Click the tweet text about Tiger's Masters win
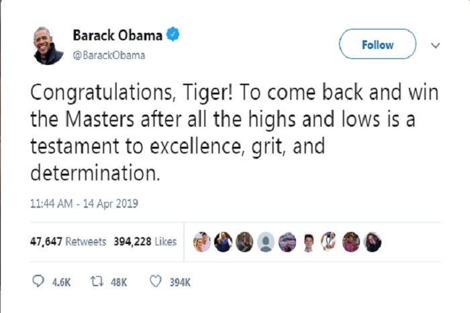The height and width of the screenshot is (313, 470). 234,132
